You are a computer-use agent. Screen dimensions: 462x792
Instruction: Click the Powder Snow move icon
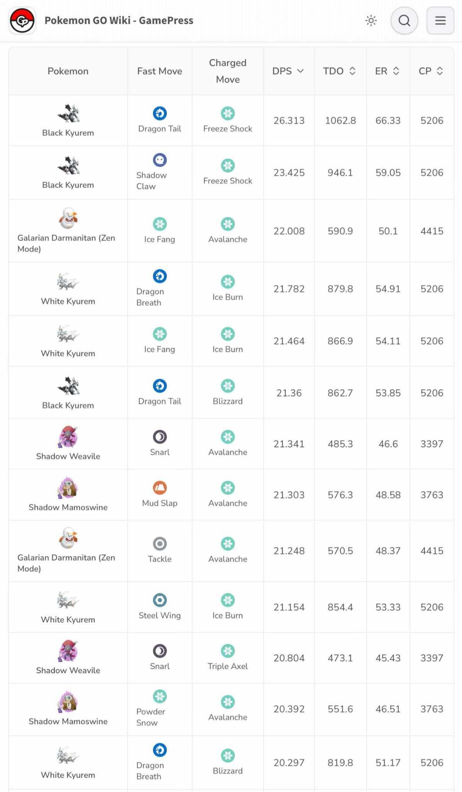[x=160, y=696]
